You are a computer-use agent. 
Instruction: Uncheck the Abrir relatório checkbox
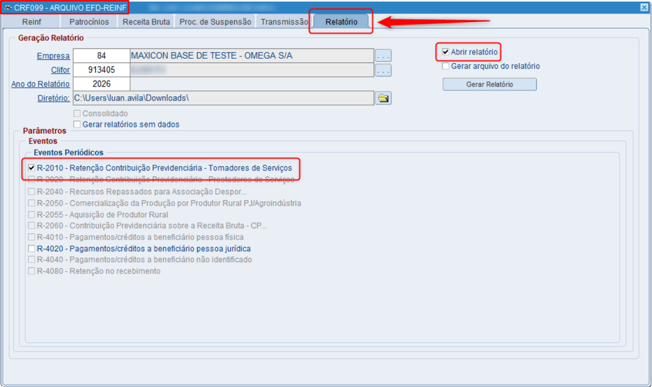(445, 52)
